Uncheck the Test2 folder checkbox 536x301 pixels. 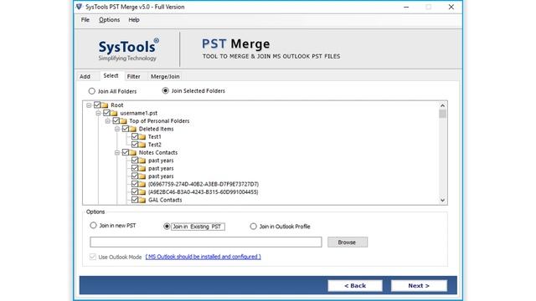135,145
